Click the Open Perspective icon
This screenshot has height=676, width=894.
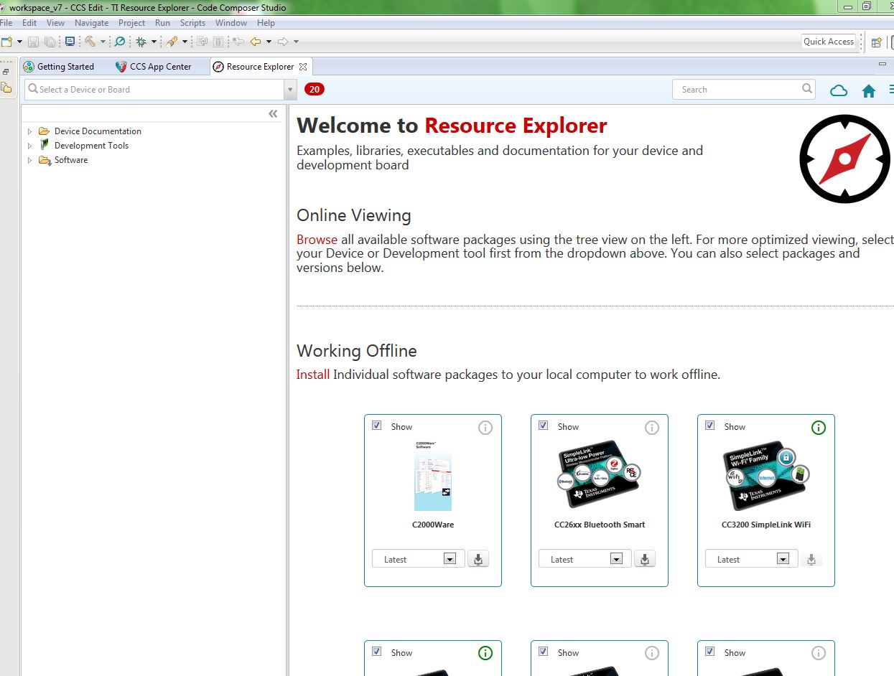tap(876, 42)
